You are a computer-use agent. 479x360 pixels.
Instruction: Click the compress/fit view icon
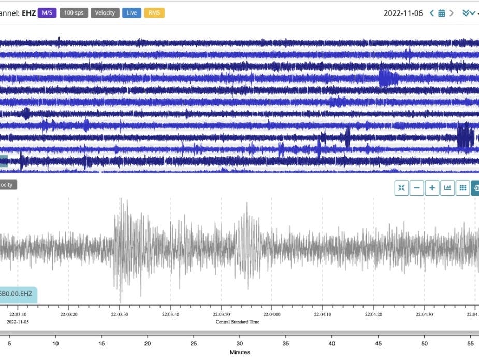tap(401, 188)
